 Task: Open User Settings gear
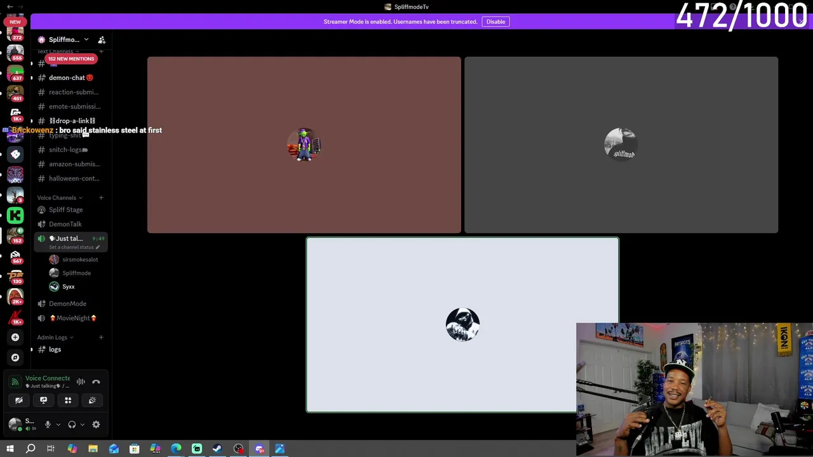[x=96, y=425]
